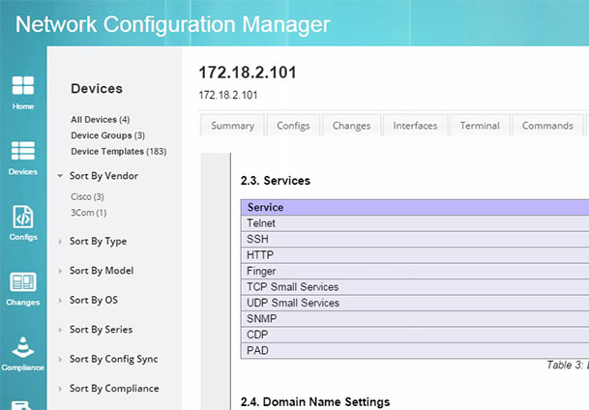This screenshot has width=589, height=410.
Task: Expand the Sort By Series section
Action: (101, 330)
